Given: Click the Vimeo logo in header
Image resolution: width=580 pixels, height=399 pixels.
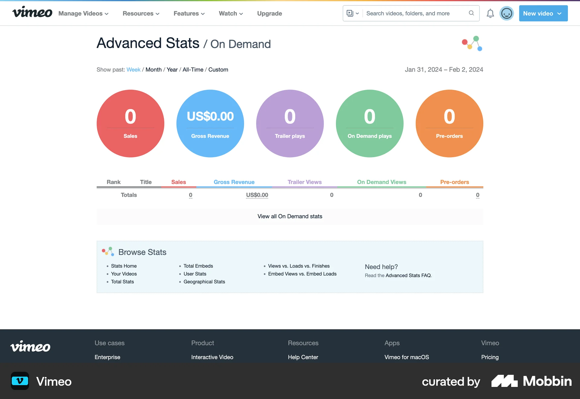Looking at the screenshot, I should point(32,13).
